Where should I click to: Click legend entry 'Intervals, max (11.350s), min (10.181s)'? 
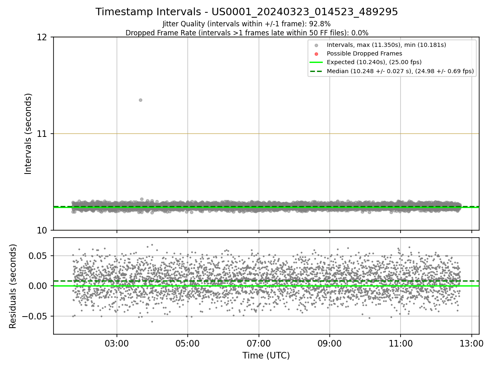pyautogui.click(x=386, y=45)
